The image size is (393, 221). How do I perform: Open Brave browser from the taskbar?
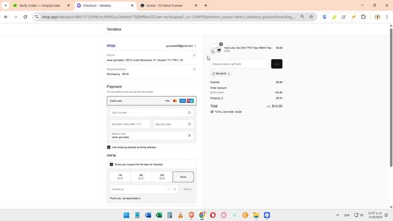(x=191, y=215)
